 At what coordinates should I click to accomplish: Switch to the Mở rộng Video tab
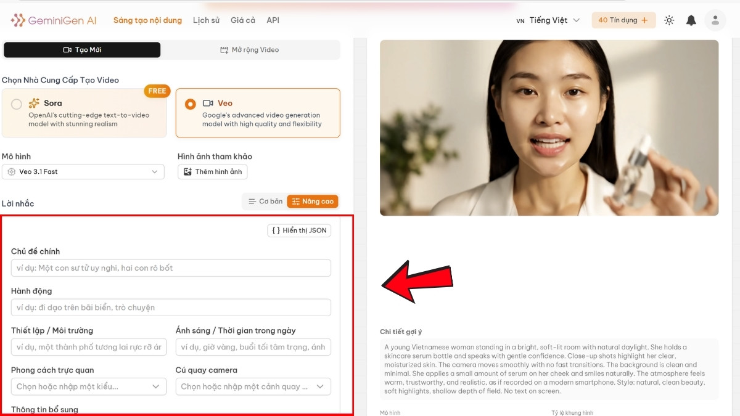249,50
